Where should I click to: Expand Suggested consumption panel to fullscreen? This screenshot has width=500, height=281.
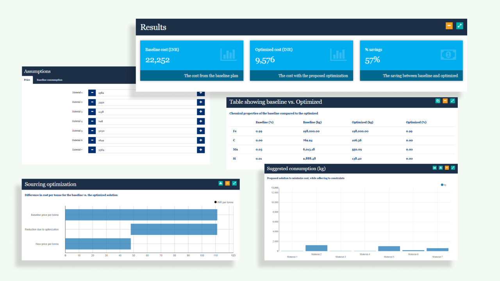pos(453,168)
